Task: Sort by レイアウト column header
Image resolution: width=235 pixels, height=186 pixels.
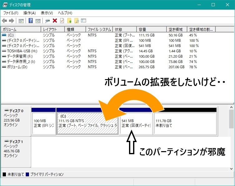Action: click(x=53, y=29)
